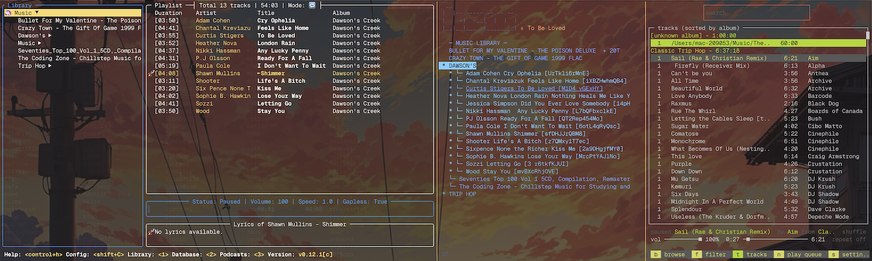
Task: Expand the Trip Hop folder arrow
Action: [50, 66]
